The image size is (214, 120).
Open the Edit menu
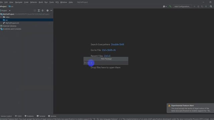6,2
